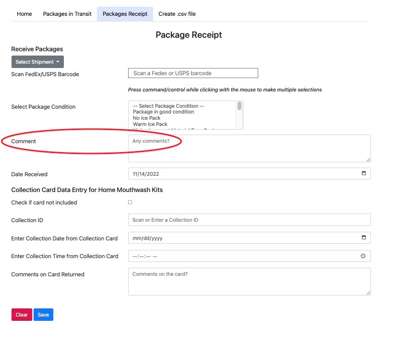Open calendar picker icon for Date Received
Image resolution: width=394 pixels, height=340 pixels.
(364, 173)
